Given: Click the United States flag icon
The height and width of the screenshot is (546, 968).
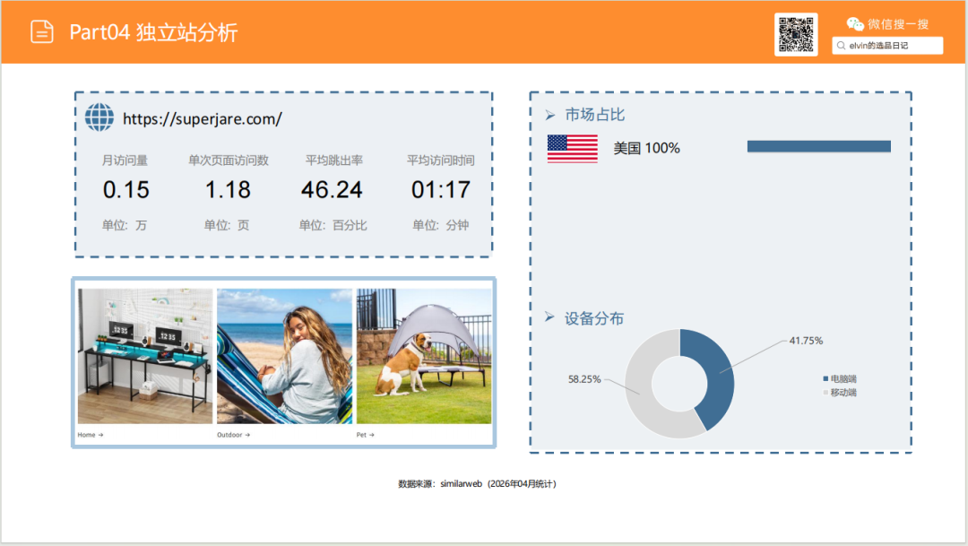Looking at the screenshot, I should tap(572, 148).
